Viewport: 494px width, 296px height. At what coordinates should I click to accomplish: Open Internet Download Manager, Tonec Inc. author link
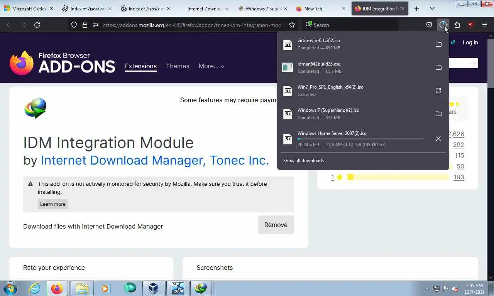point(155,160)
